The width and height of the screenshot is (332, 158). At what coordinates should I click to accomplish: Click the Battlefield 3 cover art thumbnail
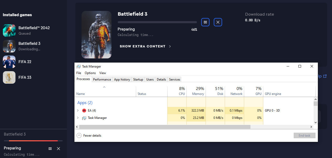pyautogui.click(x=96, y=35)
